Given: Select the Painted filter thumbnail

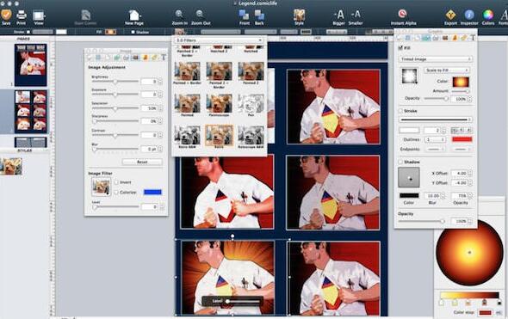Looking at the screenshot, I should point(187,103).
